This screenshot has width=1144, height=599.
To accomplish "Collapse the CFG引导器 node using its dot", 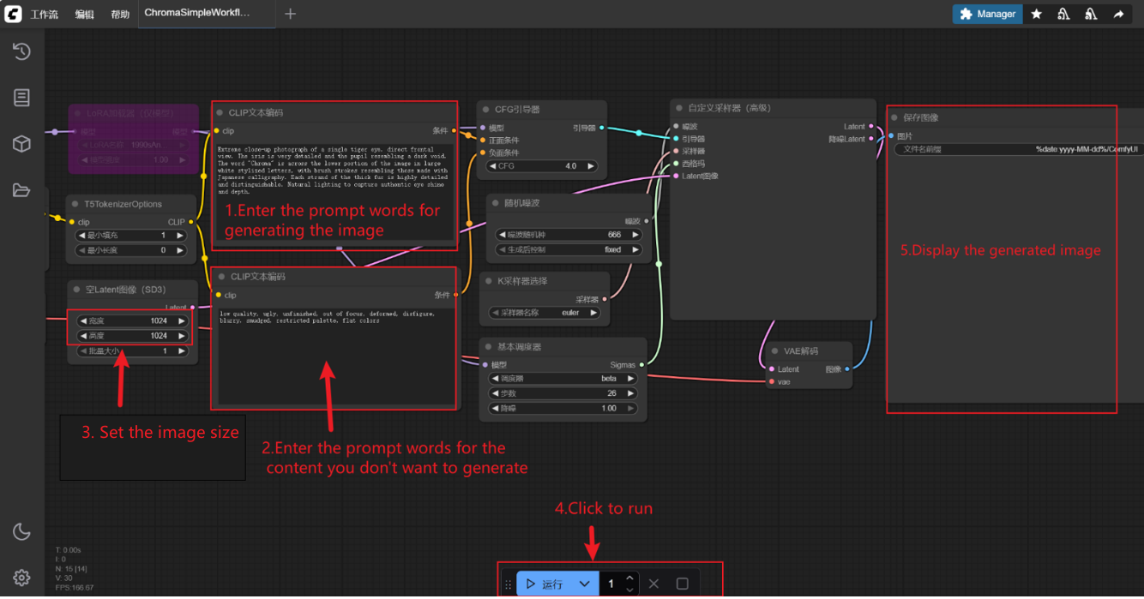I will (x=485, y=110).
